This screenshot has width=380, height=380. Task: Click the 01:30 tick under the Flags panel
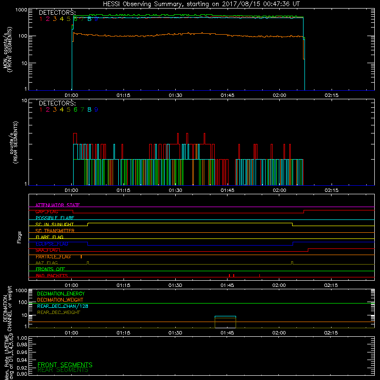[x=175, y=285]
